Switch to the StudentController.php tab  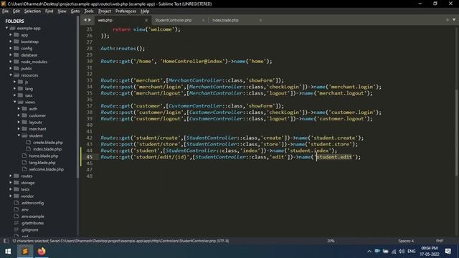tap(174, 20)
